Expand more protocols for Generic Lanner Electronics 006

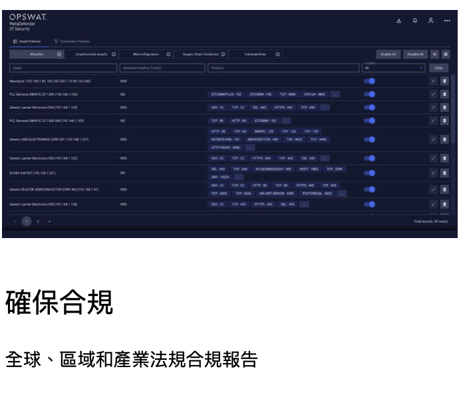(x=325, y=158)
